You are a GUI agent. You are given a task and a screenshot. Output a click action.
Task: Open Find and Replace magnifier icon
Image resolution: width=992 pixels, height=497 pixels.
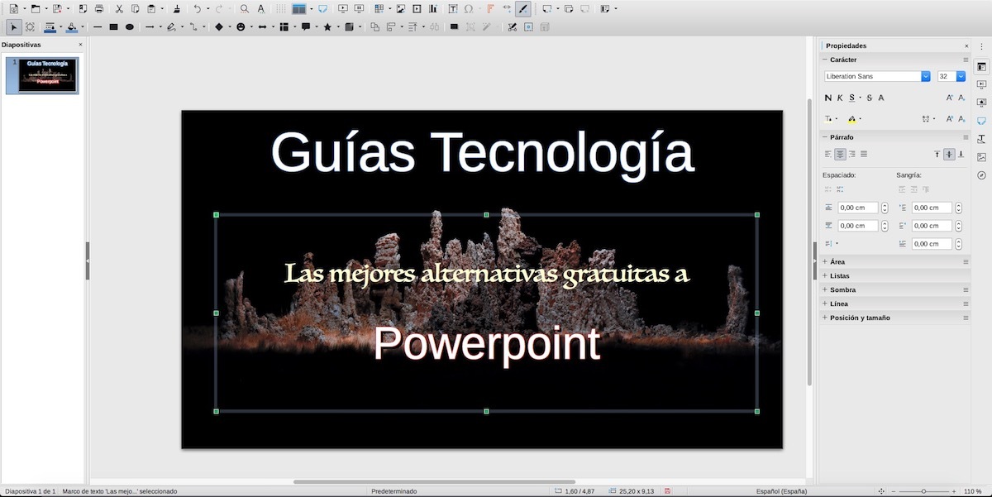pos(245,9)
